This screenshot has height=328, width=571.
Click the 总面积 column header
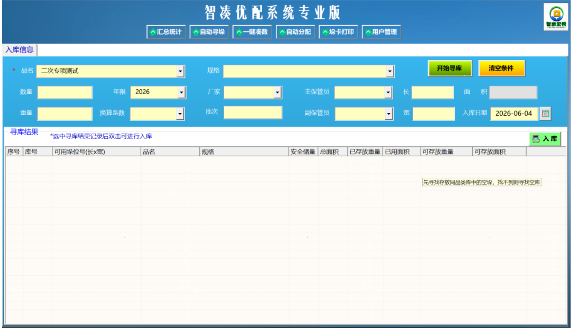pos(333,152)
